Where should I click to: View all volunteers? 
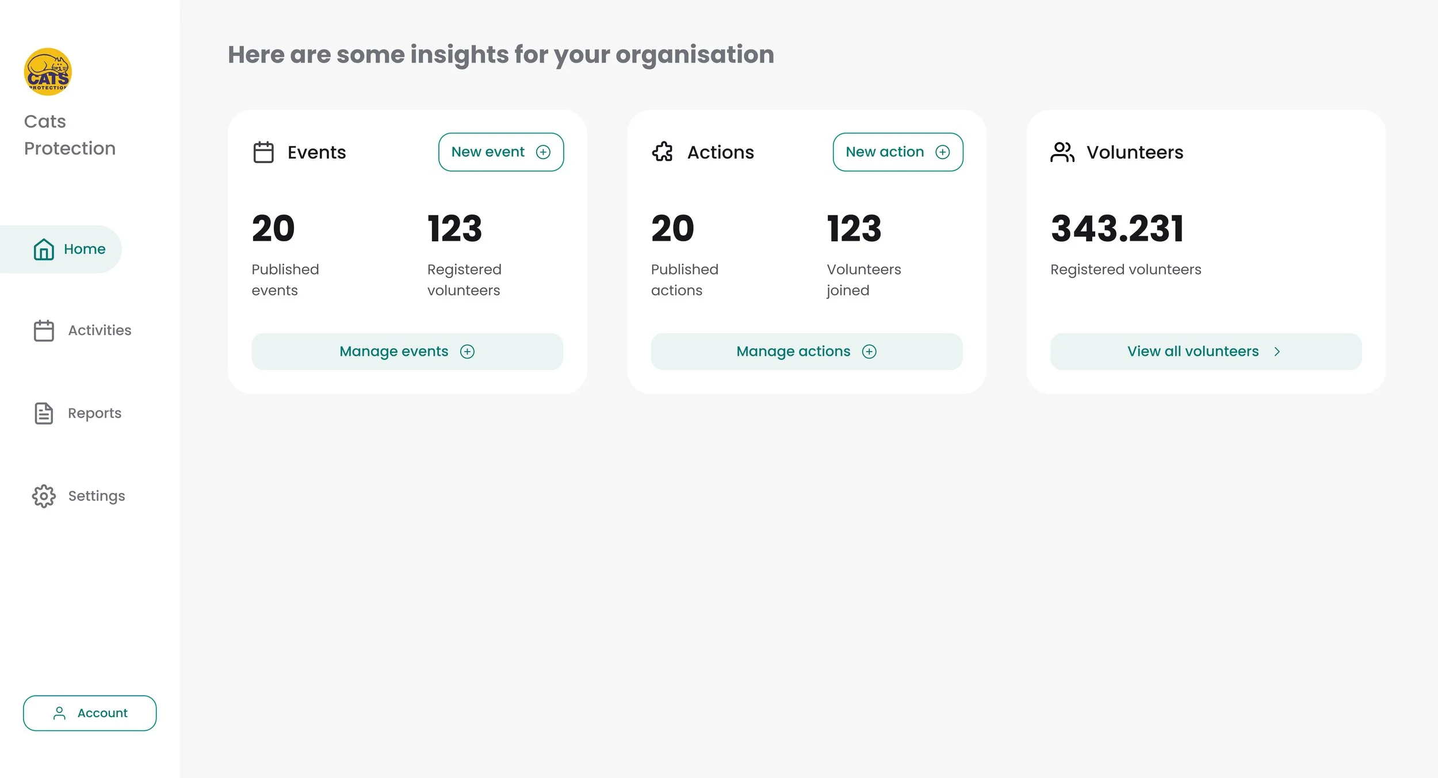click(1206, 352)
